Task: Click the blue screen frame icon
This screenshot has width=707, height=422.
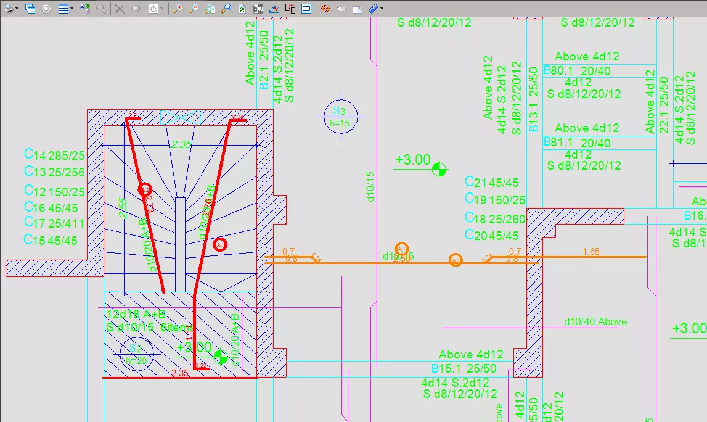Action: [x=306, y=9]
